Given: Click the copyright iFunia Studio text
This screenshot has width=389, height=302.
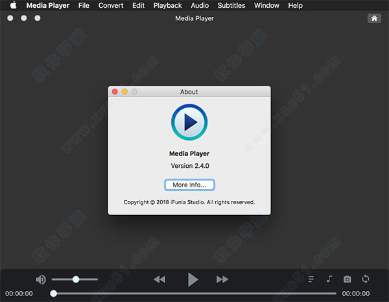Looking at the screenshot, I should coord(189,202).
